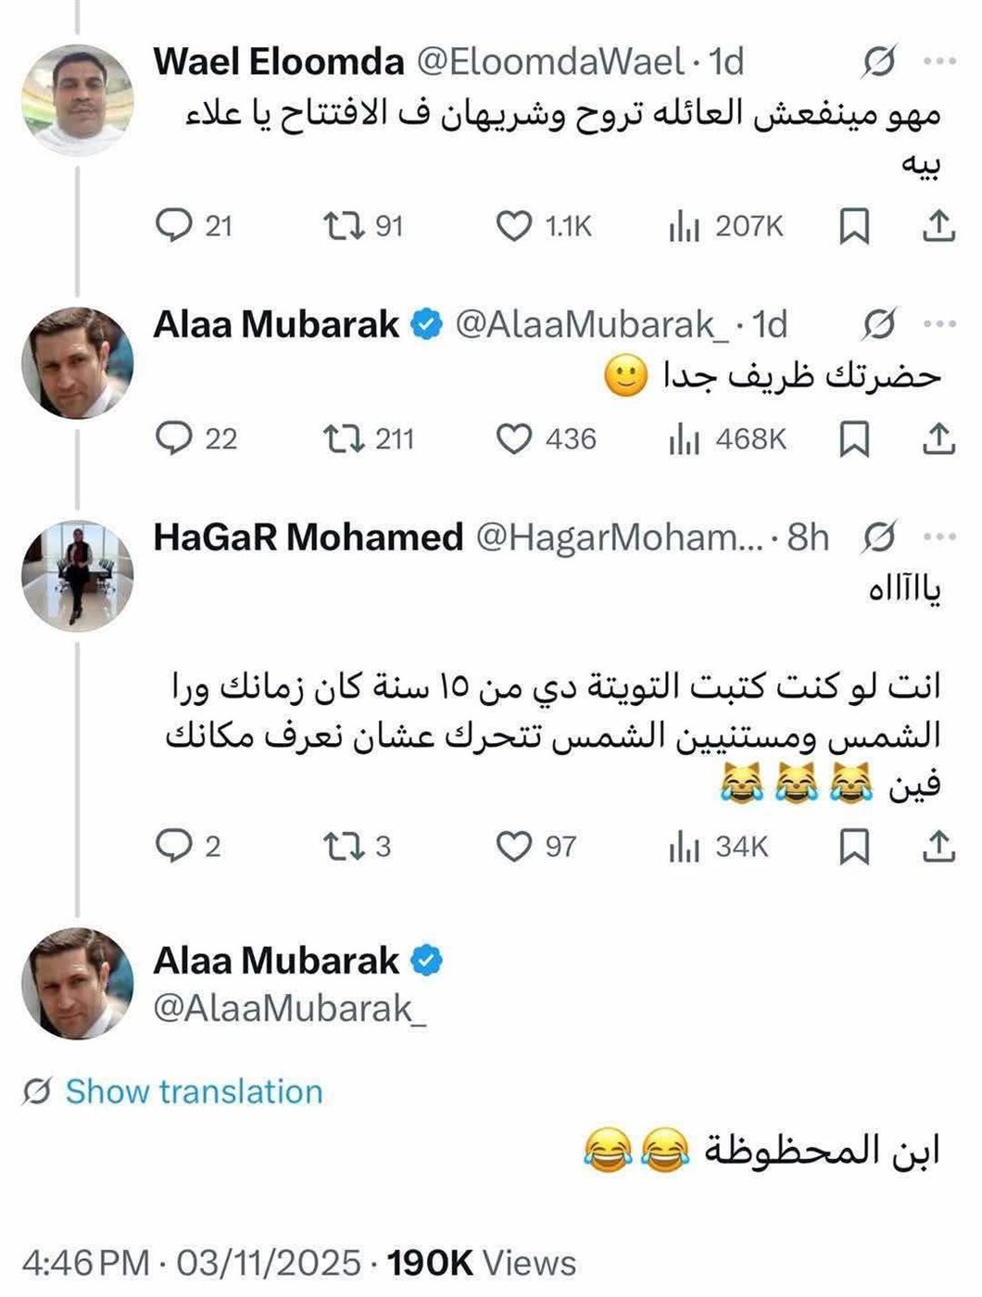Image resolution: width=982 pixels, height=1297 pixels.
Task: Open Wael Eloomda's profile picture
Action: pyautogui.click(x=78, y=99)
